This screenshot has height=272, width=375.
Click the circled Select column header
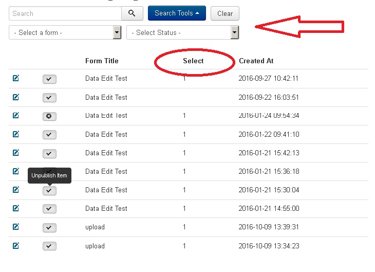[x=193, y=61]
